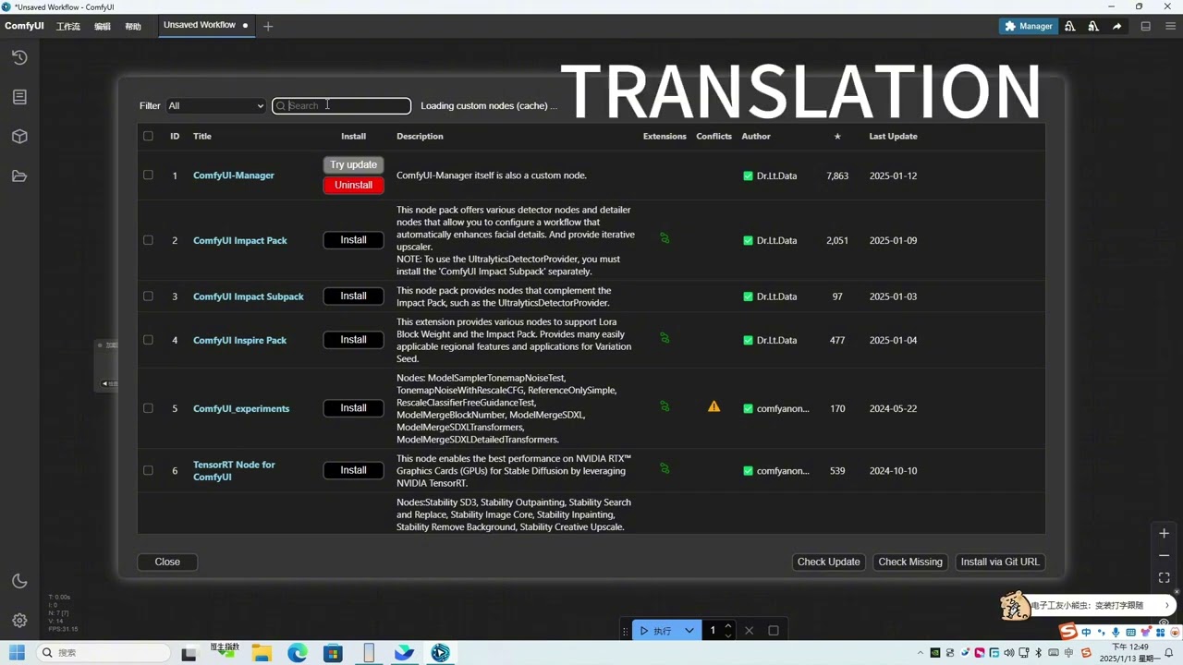This screenshot has height=665, width=1183.
Task: Check the ComfyUI Impact Subpack row checkbox
Action: (x=148, y=296)
